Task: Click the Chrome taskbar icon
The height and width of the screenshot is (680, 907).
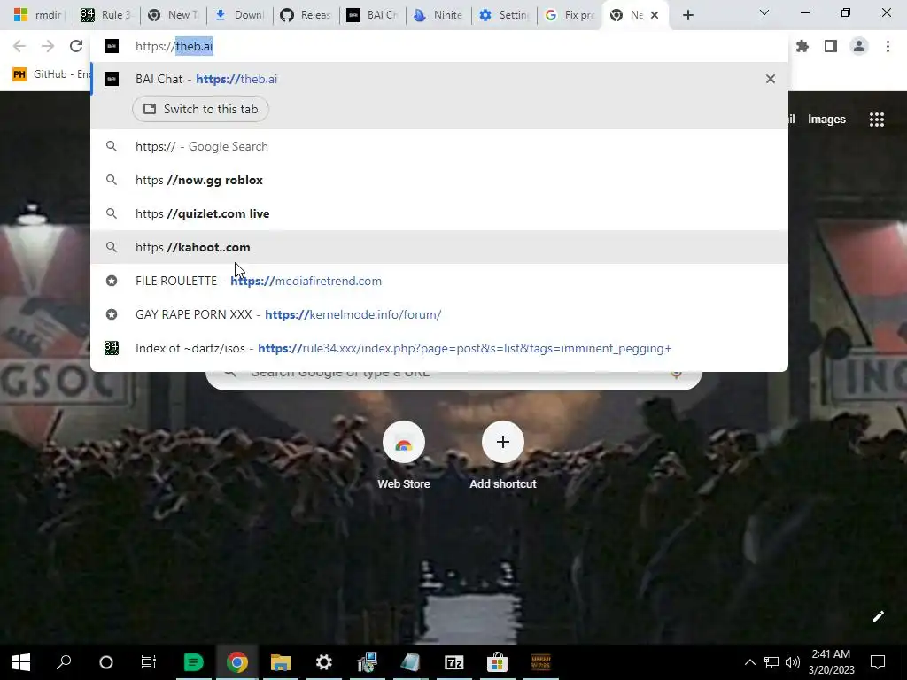Action: tap(237, 662)
